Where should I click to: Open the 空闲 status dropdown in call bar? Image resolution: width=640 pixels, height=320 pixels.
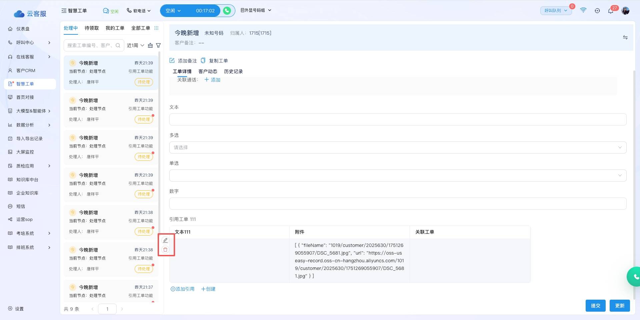[x=173, y=11]
